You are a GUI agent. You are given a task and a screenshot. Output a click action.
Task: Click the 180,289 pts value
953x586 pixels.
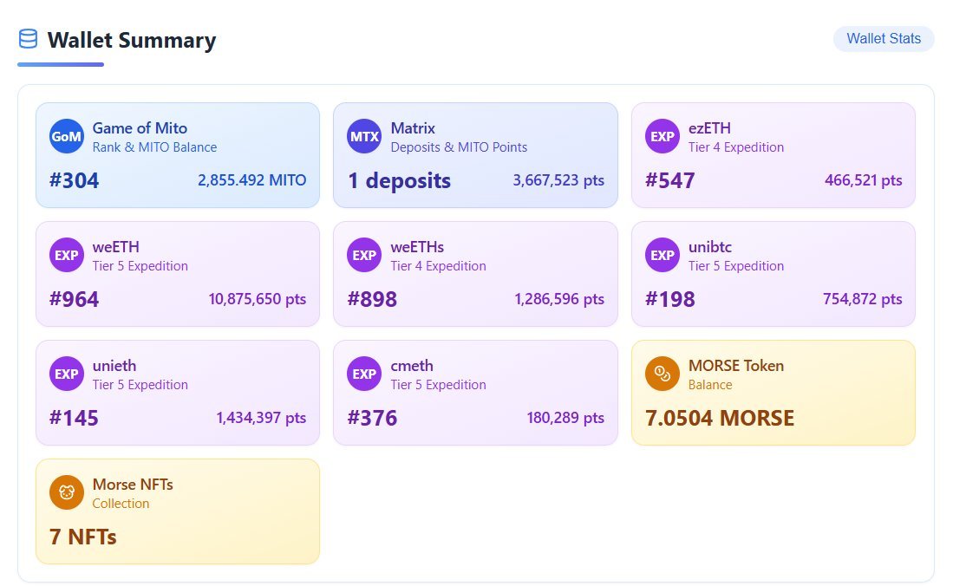coord(565,418)
